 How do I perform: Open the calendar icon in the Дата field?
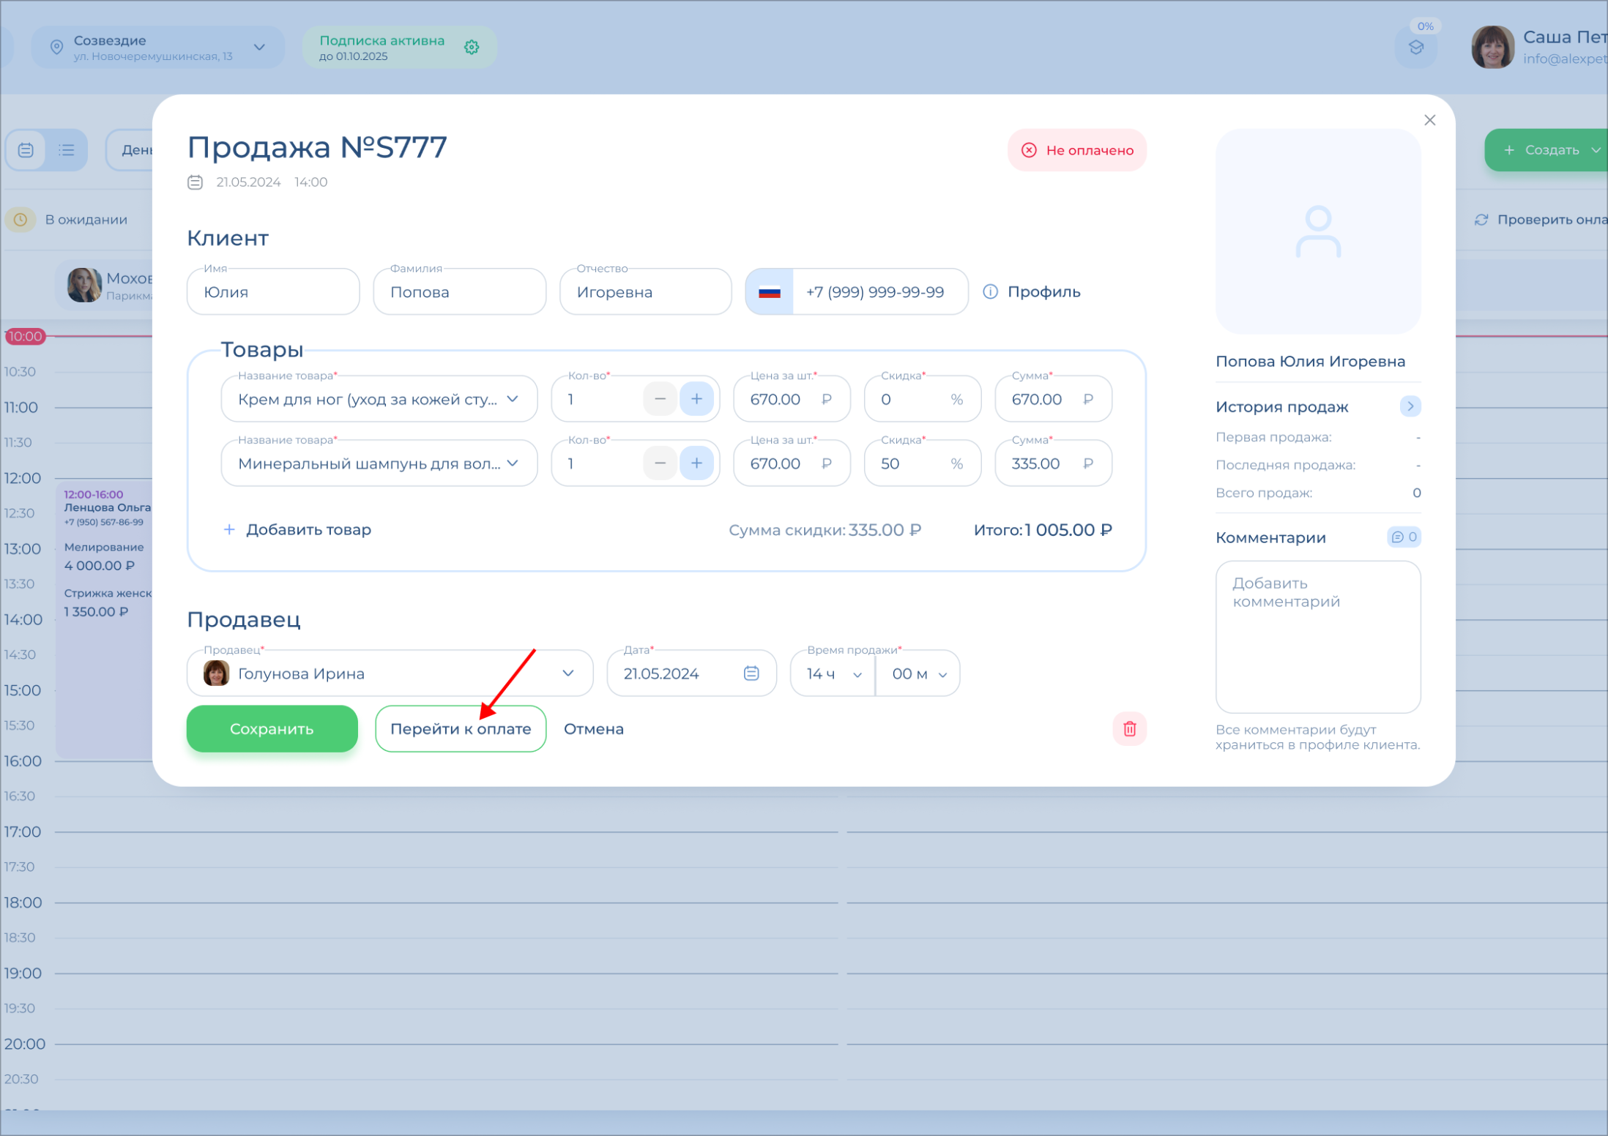751,673
